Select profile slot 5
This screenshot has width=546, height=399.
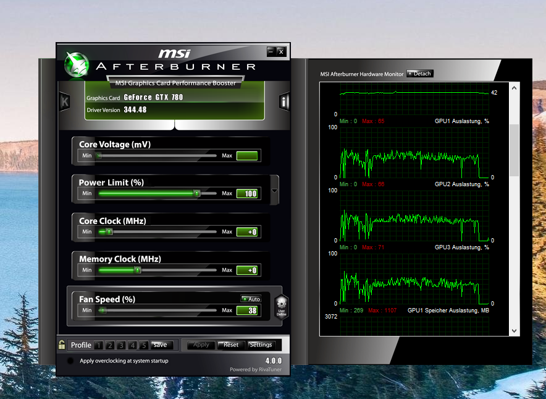143,345
